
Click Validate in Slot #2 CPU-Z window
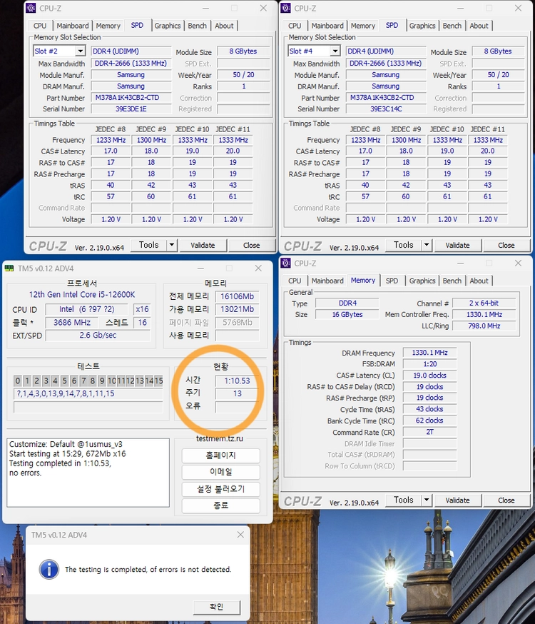pos(203,245)
